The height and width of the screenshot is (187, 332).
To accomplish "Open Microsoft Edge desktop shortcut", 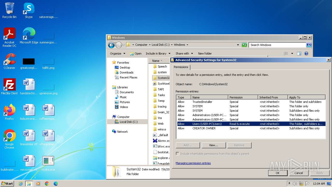I will (x=29, y=36).
